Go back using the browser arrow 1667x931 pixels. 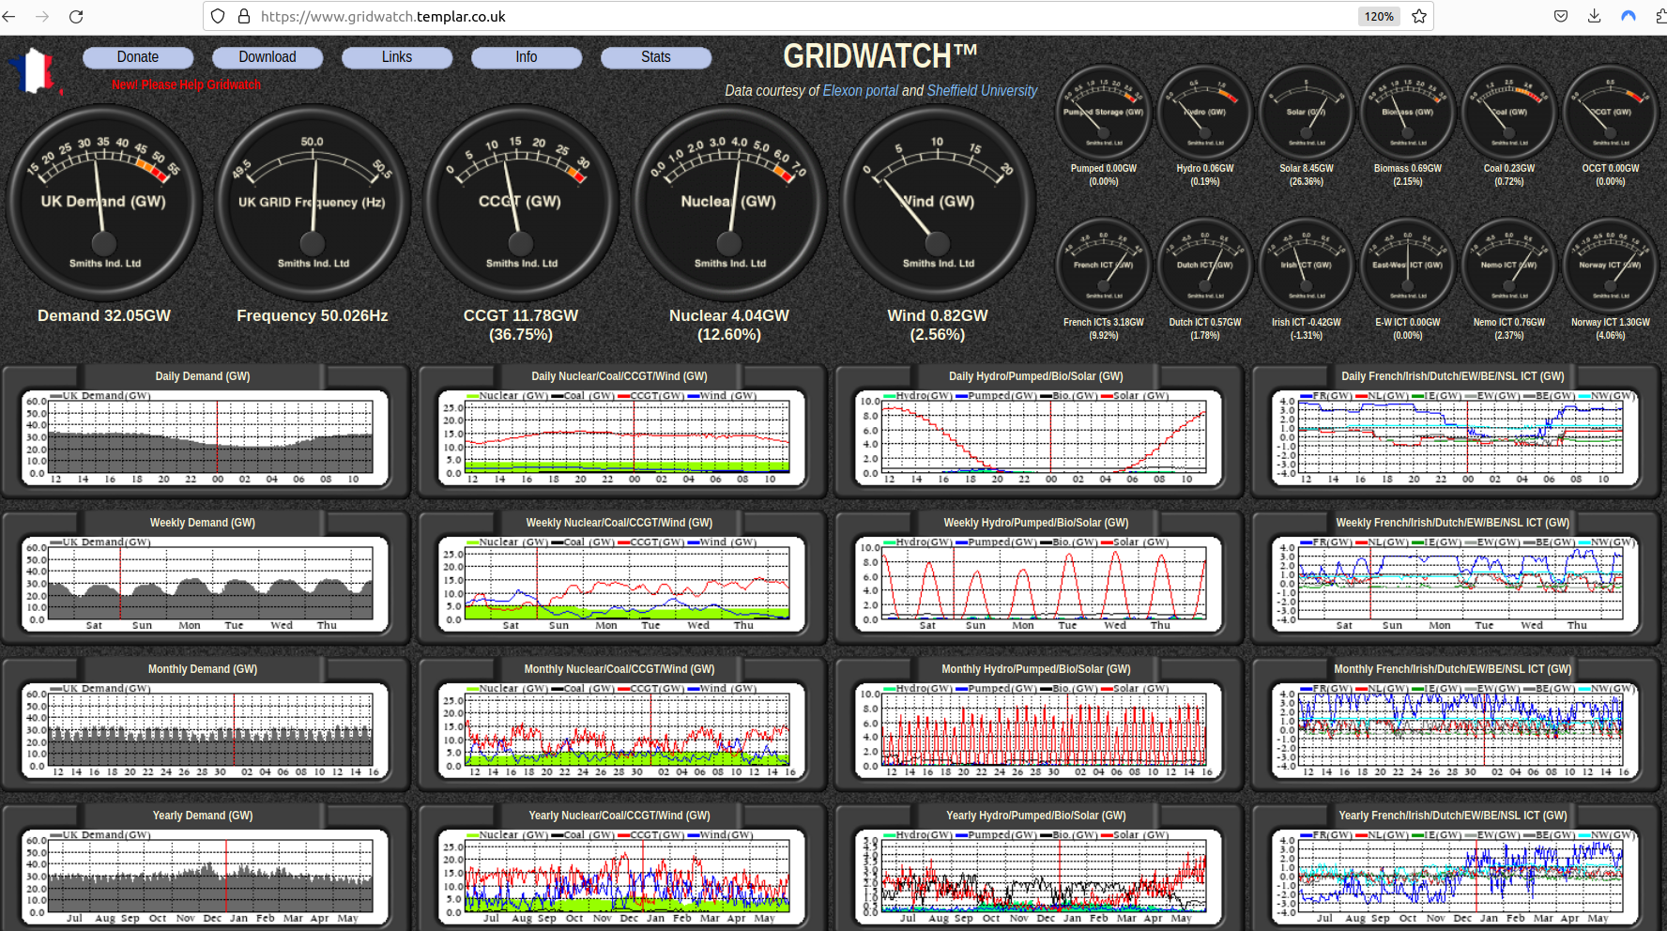(x=9, y=16)
